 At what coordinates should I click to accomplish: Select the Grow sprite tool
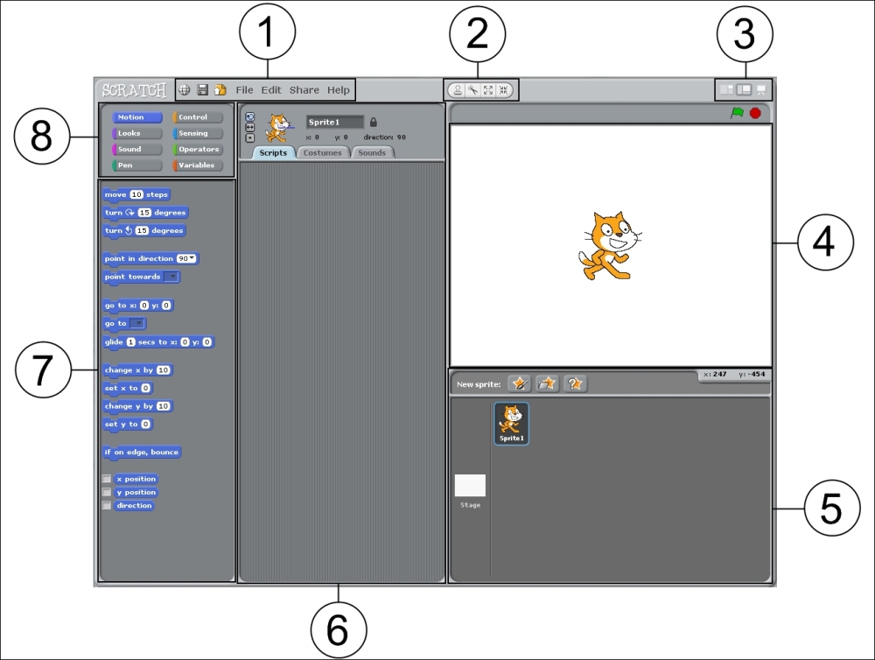pos(488,90)
